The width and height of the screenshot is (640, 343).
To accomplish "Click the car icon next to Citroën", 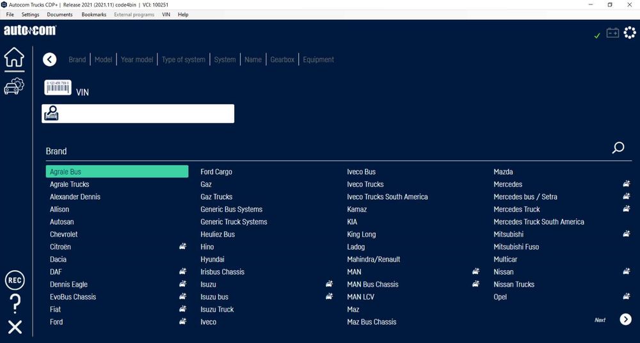I will [x=183, y=246].
